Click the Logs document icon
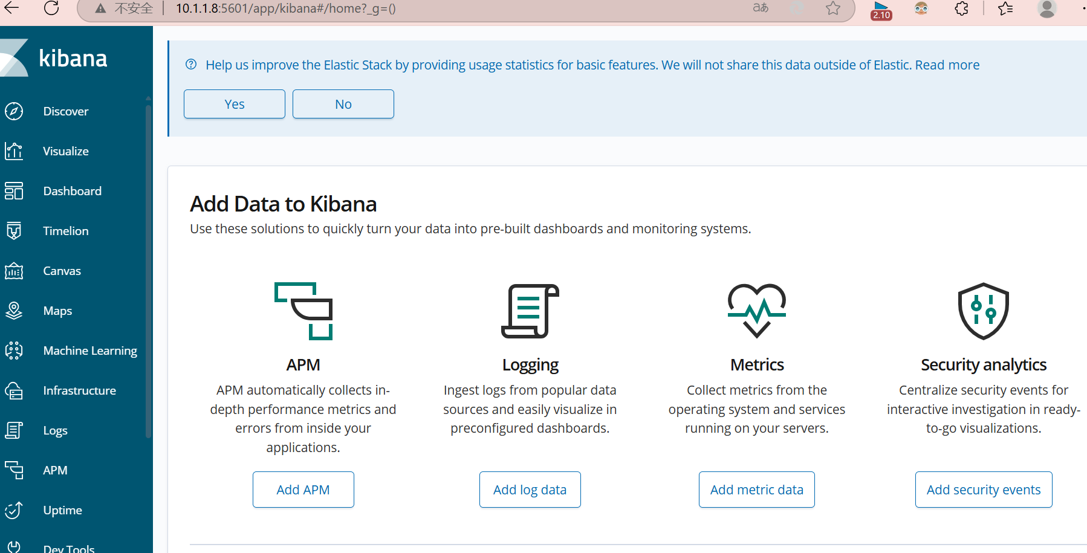The image size is (1087, 553). point(14,430)
